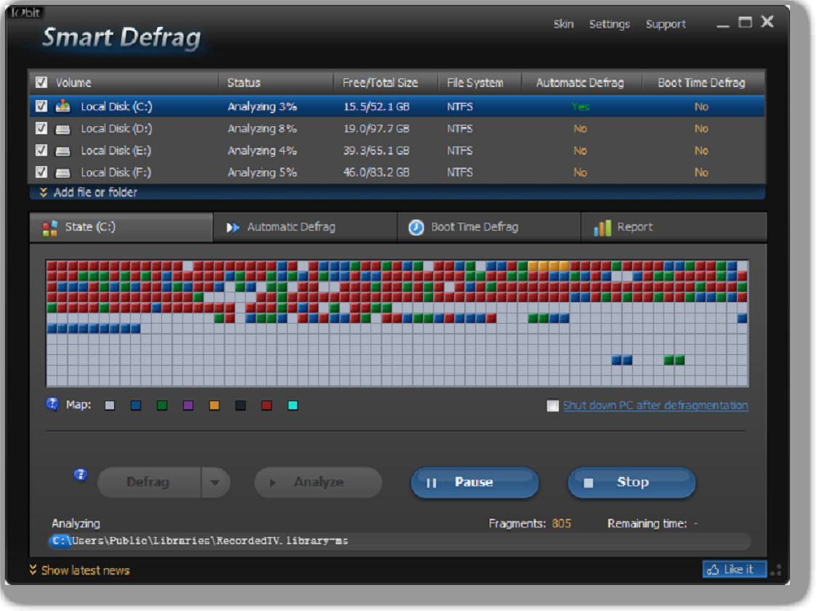Toggle the select-all Volume header checkbox
This screenshot has width=816, height=611.
point(41,82)
